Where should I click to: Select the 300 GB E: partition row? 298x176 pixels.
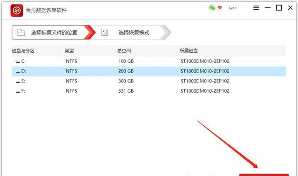(x=149, y=81)
